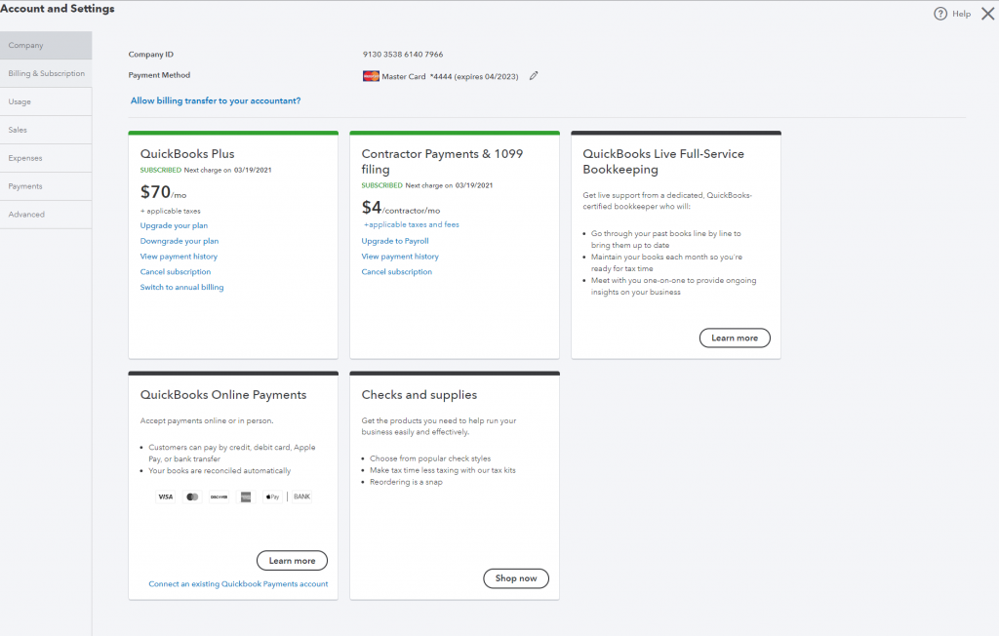This screenshot has width=999, height=636.
Task: Connect an existing Quickbook Payments account
Action: coord(238,583)
